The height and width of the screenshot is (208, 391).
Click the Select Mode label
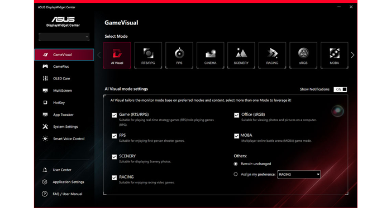(x=116, y=36)
